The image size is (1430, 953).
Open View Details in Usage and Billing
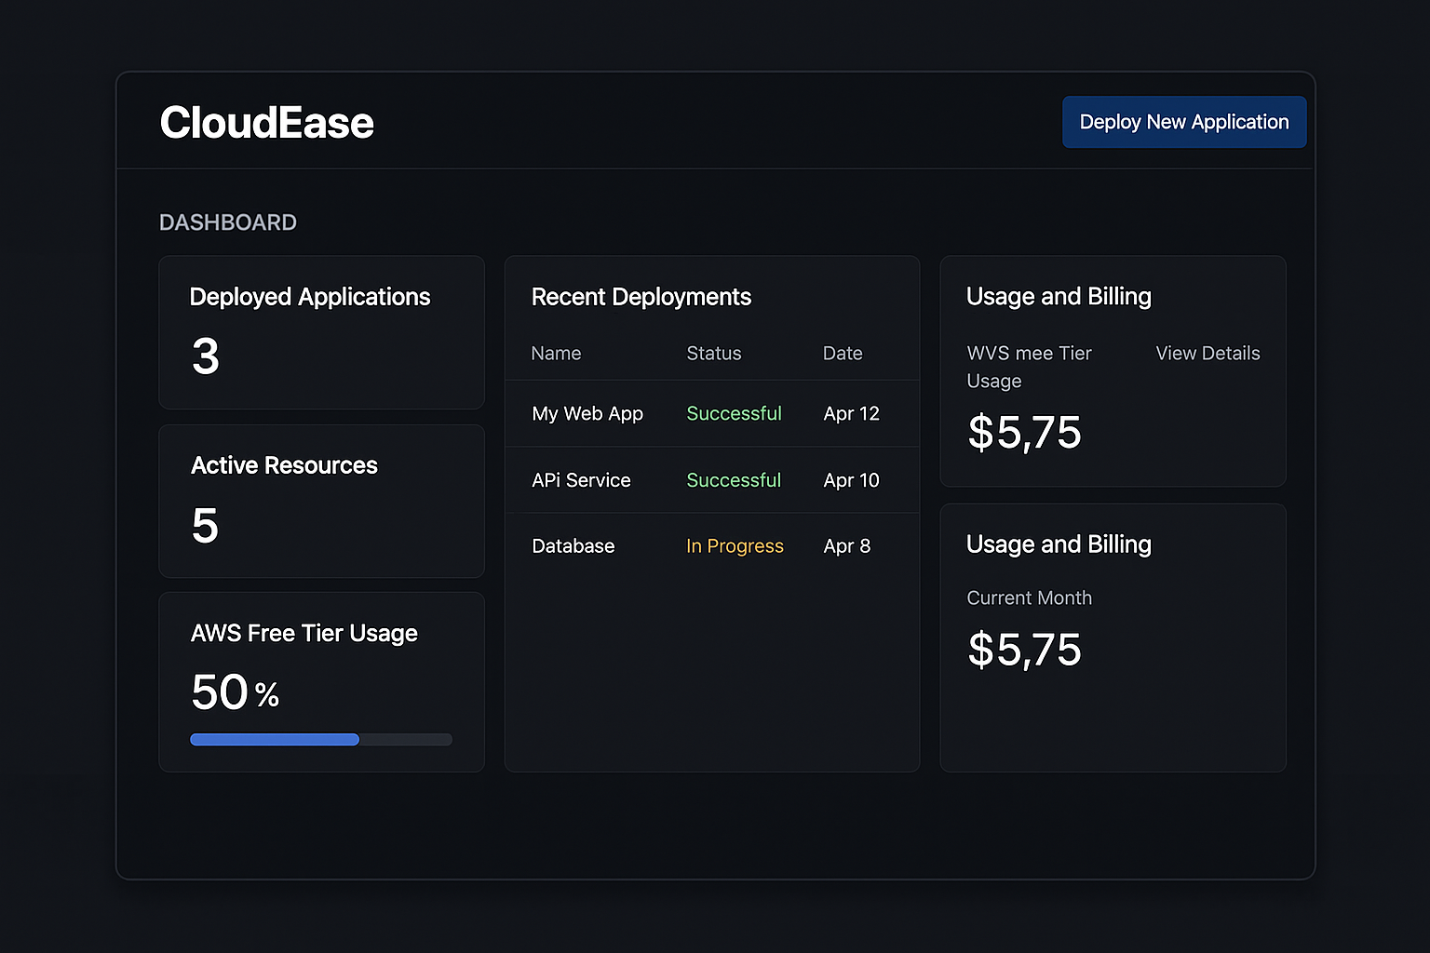(1207, 354)
